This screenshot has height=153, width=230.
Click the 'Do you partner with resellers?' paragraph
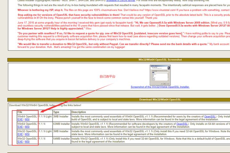[x=123, y=36]
